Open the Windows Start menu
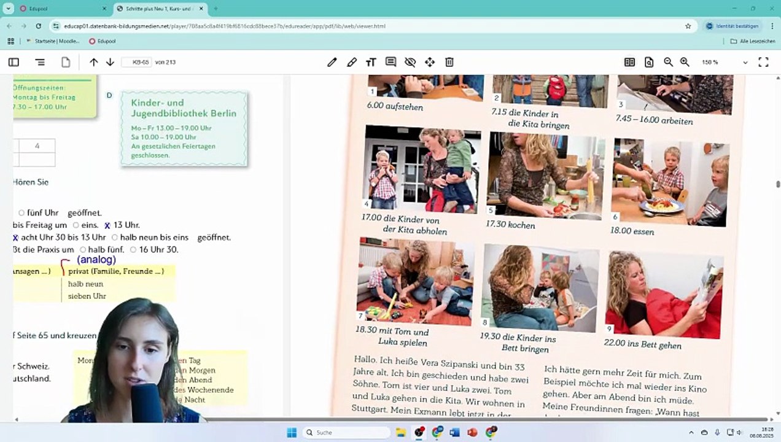The image size is (781, 442). point(292,432)
